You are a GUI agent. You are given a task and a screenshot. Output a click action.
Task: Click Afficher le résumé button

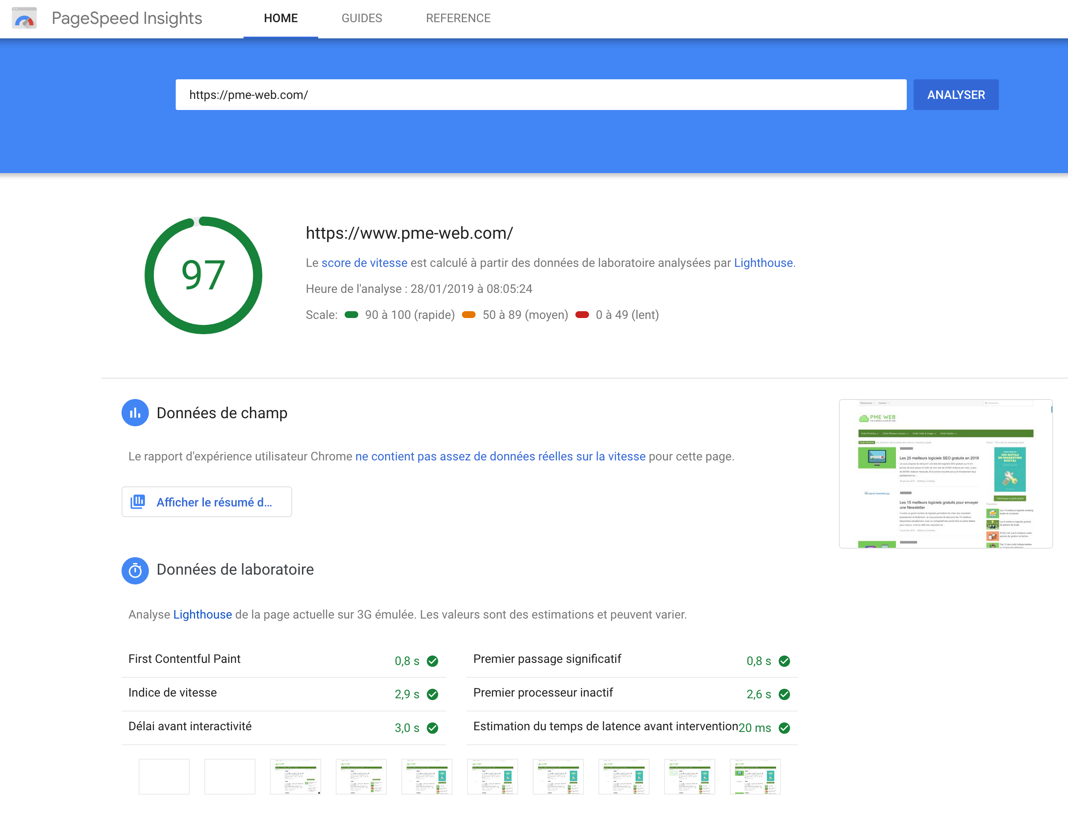click(207, 501)
